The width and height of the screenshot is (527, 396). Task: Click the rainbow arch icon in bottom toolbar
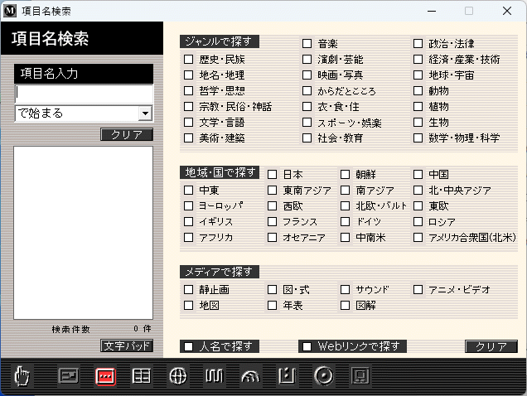pos(249,376)
